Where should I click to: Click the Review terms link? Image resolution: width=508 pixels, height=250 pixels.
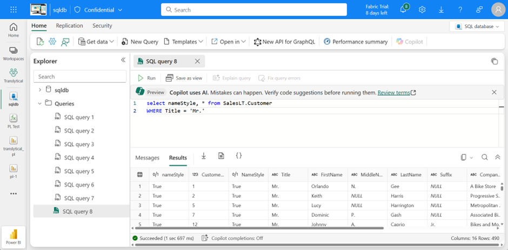pos(393,92)
